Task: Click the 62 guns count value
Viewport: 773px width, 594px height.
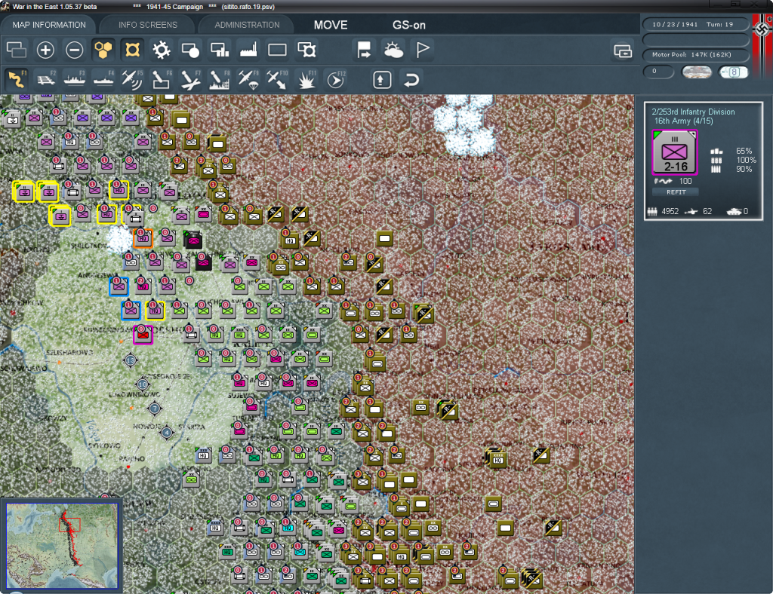Action: (707, 211)
